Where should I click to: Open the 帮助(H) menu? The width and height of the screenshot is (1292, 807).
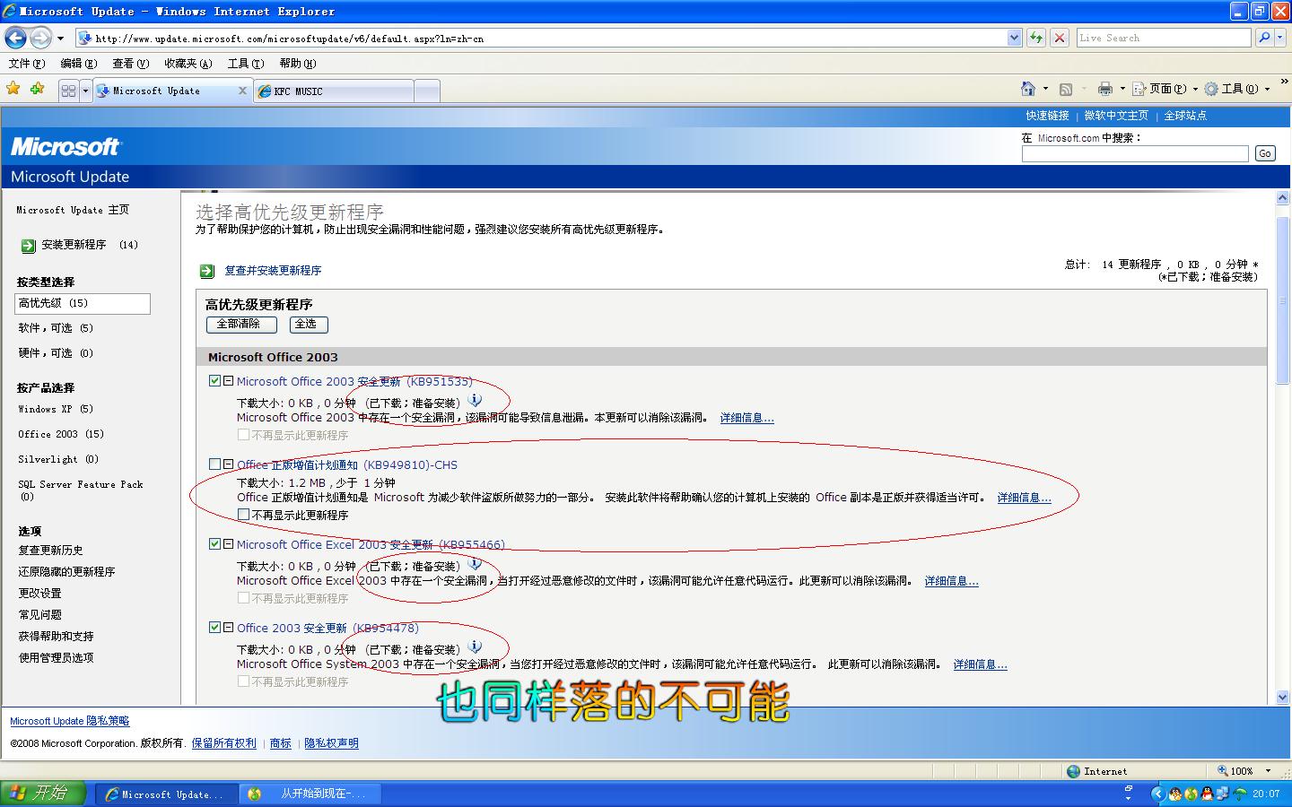(297, 64)
